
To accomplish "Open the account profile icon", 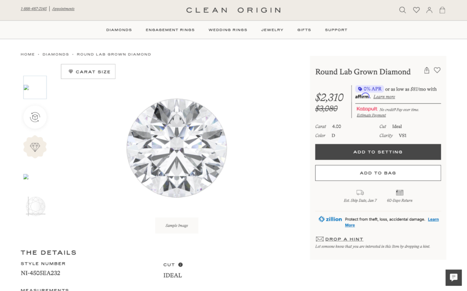I will tap(429, 10).
